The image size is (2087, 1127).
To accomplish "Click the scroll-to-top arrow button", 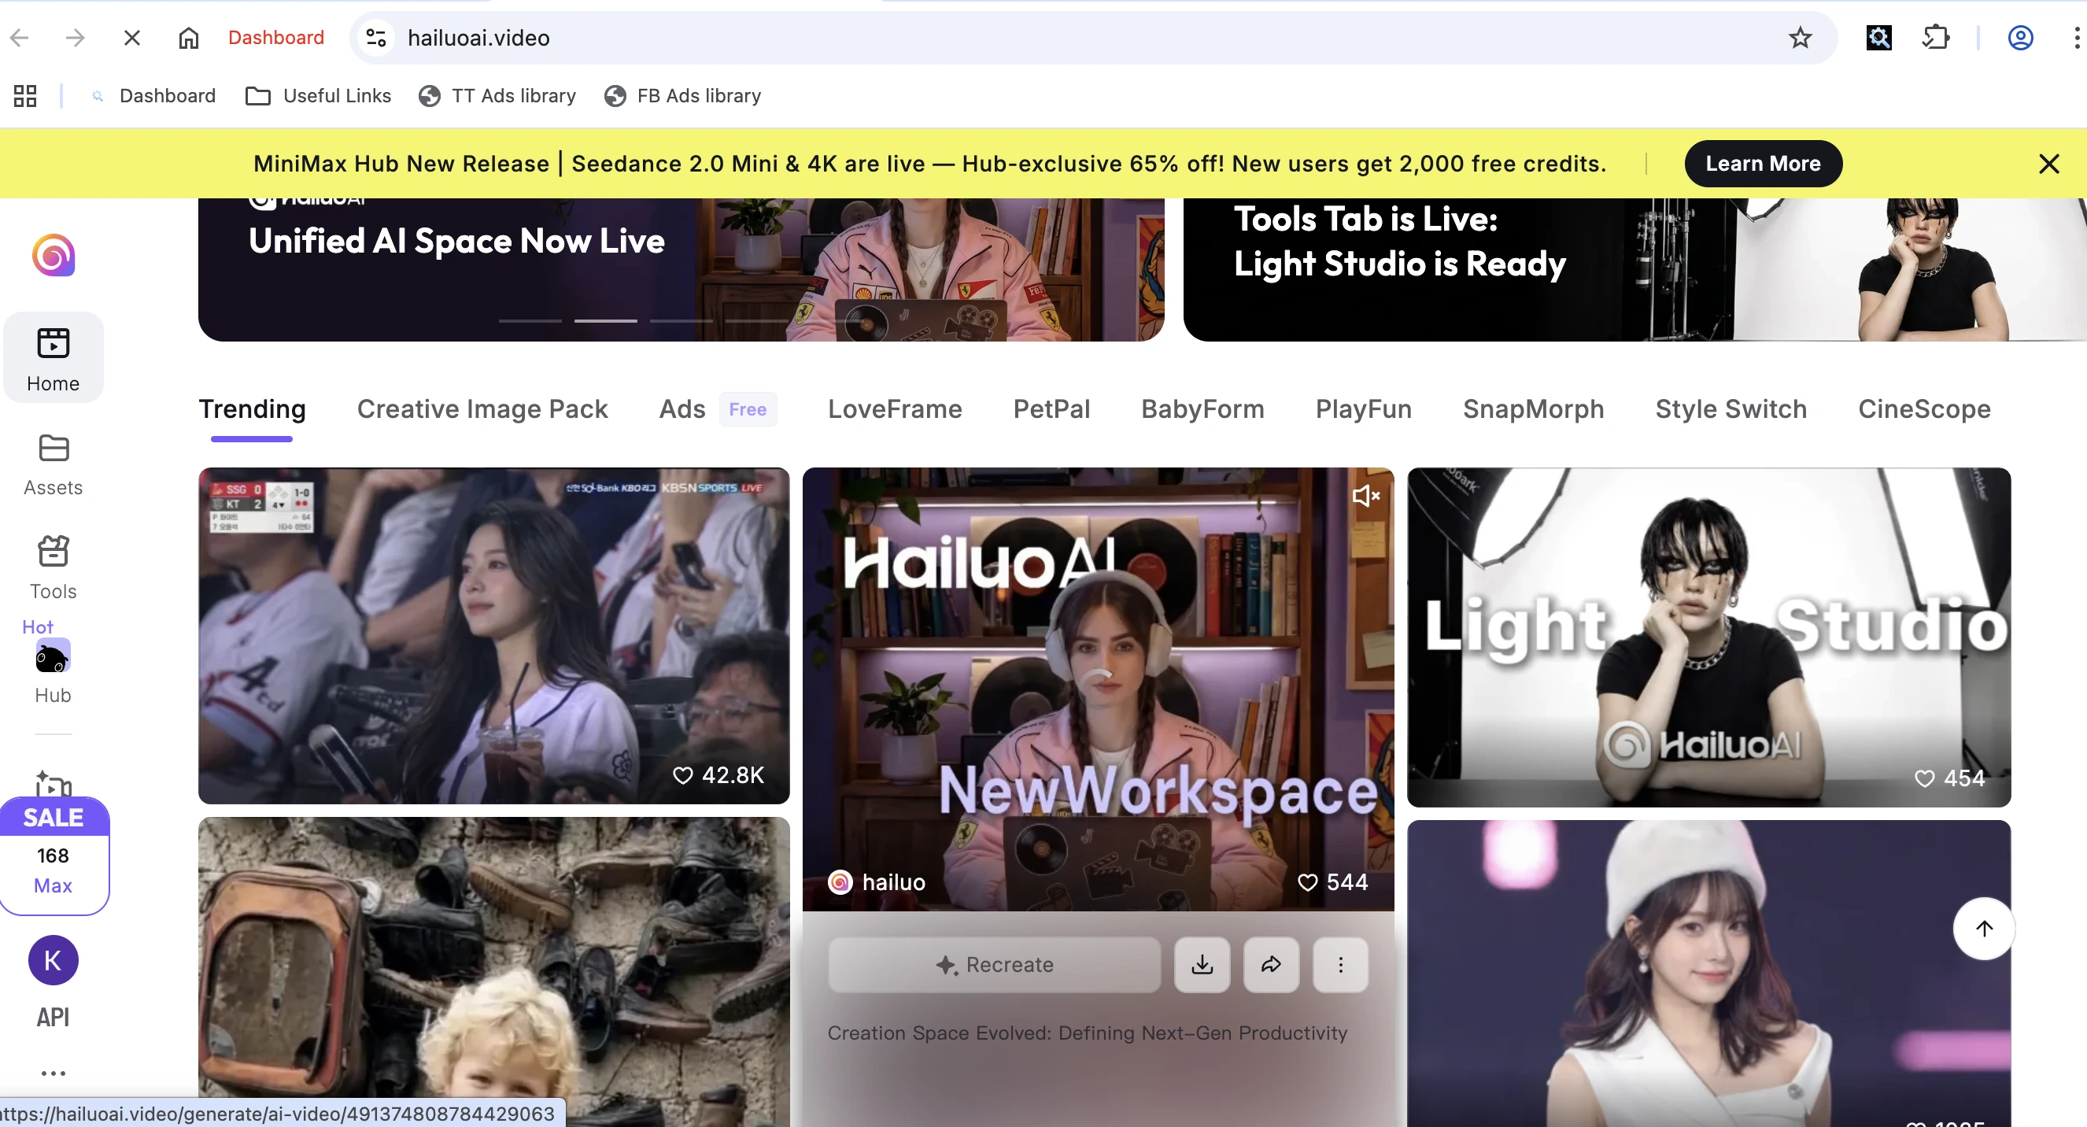I will 1983,929.
